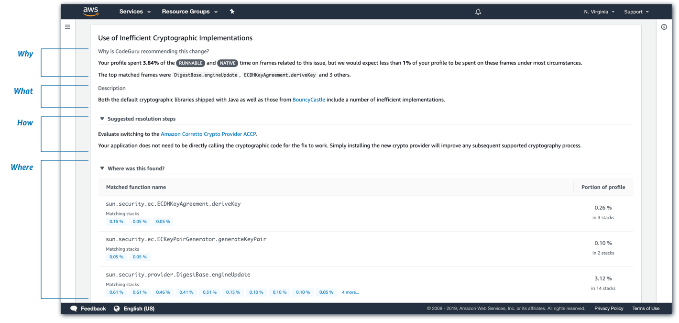This screenshot has width=679, height=323.
Task: Click the Terms of Use link
Action: [x=646, y=308]
